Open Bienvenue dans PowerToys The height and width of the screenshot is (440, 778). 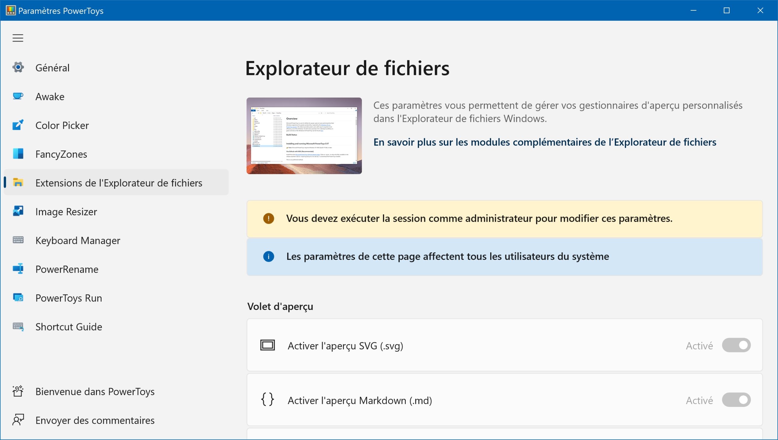pyautogui.click(x=116, y=391)
